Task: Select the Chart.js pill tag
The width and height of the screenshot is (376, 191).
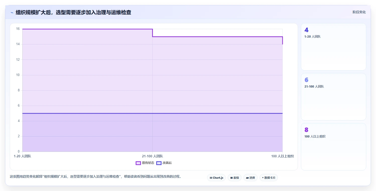Action: [x=216, y=178]
